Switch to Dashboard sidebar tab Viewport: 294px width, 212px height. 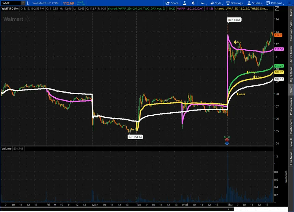[291, 126]
